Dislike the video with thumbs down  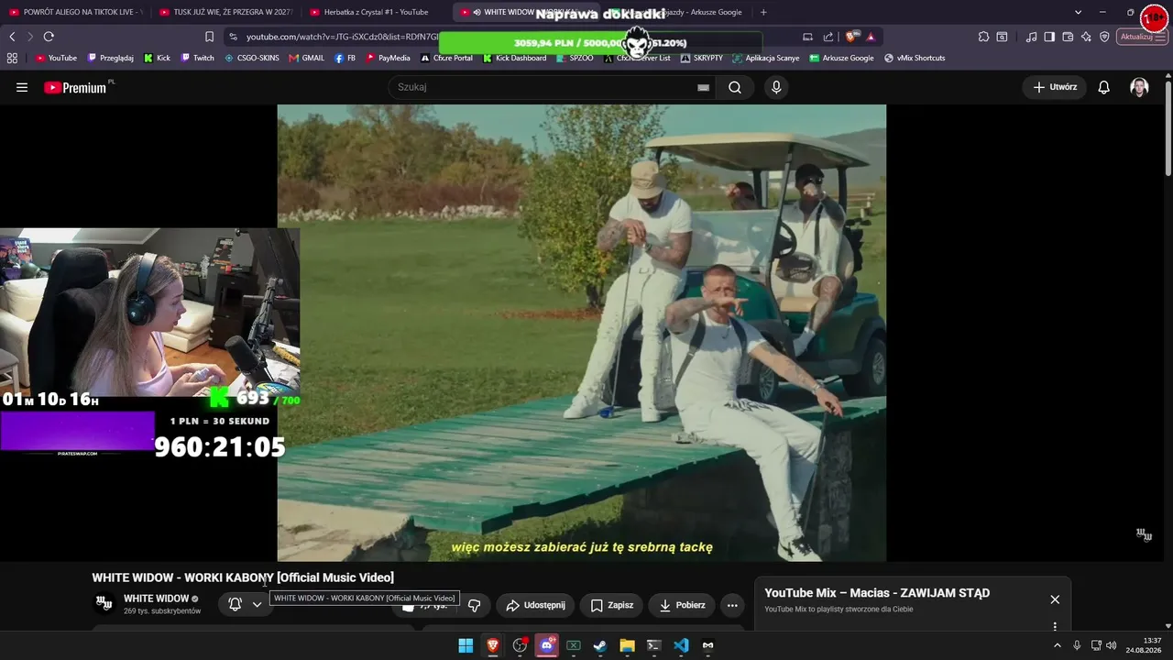(x=474, y=605)
